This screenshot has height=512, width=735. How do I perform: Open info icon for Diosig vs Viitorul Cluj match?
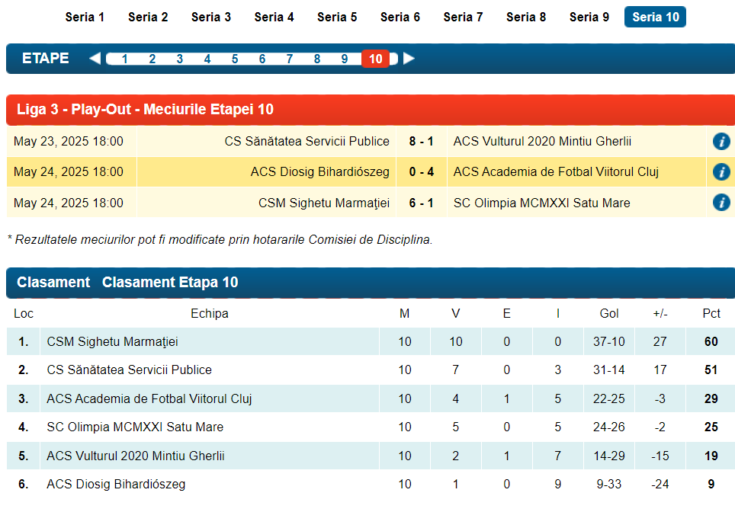[x=721, y=172]
